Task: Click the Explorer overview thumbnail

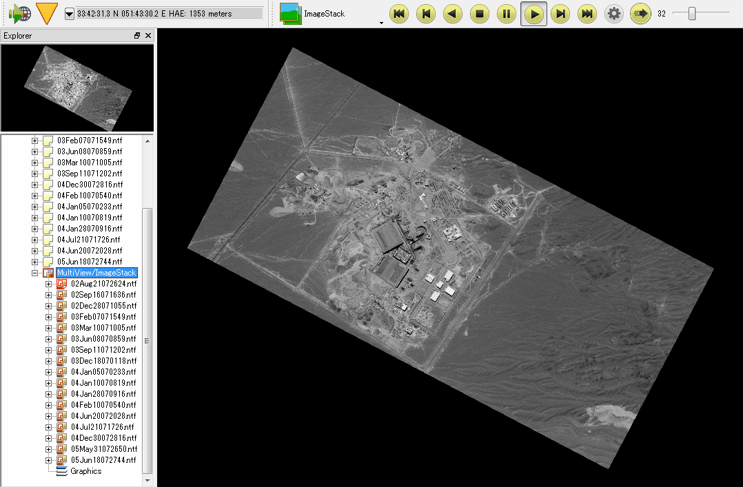Action: click(77, 87)
